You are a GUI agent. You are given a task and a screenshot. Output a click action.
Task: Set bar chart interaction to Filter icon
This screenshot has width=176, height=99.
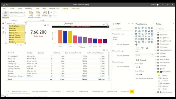[x=104, y=24]
